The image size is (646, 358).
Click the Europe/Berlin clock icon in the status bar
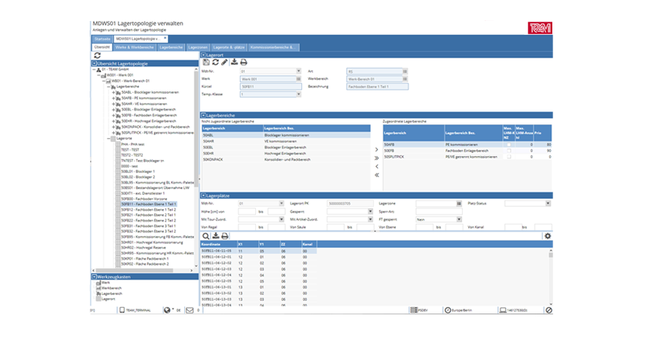(448, 310)
